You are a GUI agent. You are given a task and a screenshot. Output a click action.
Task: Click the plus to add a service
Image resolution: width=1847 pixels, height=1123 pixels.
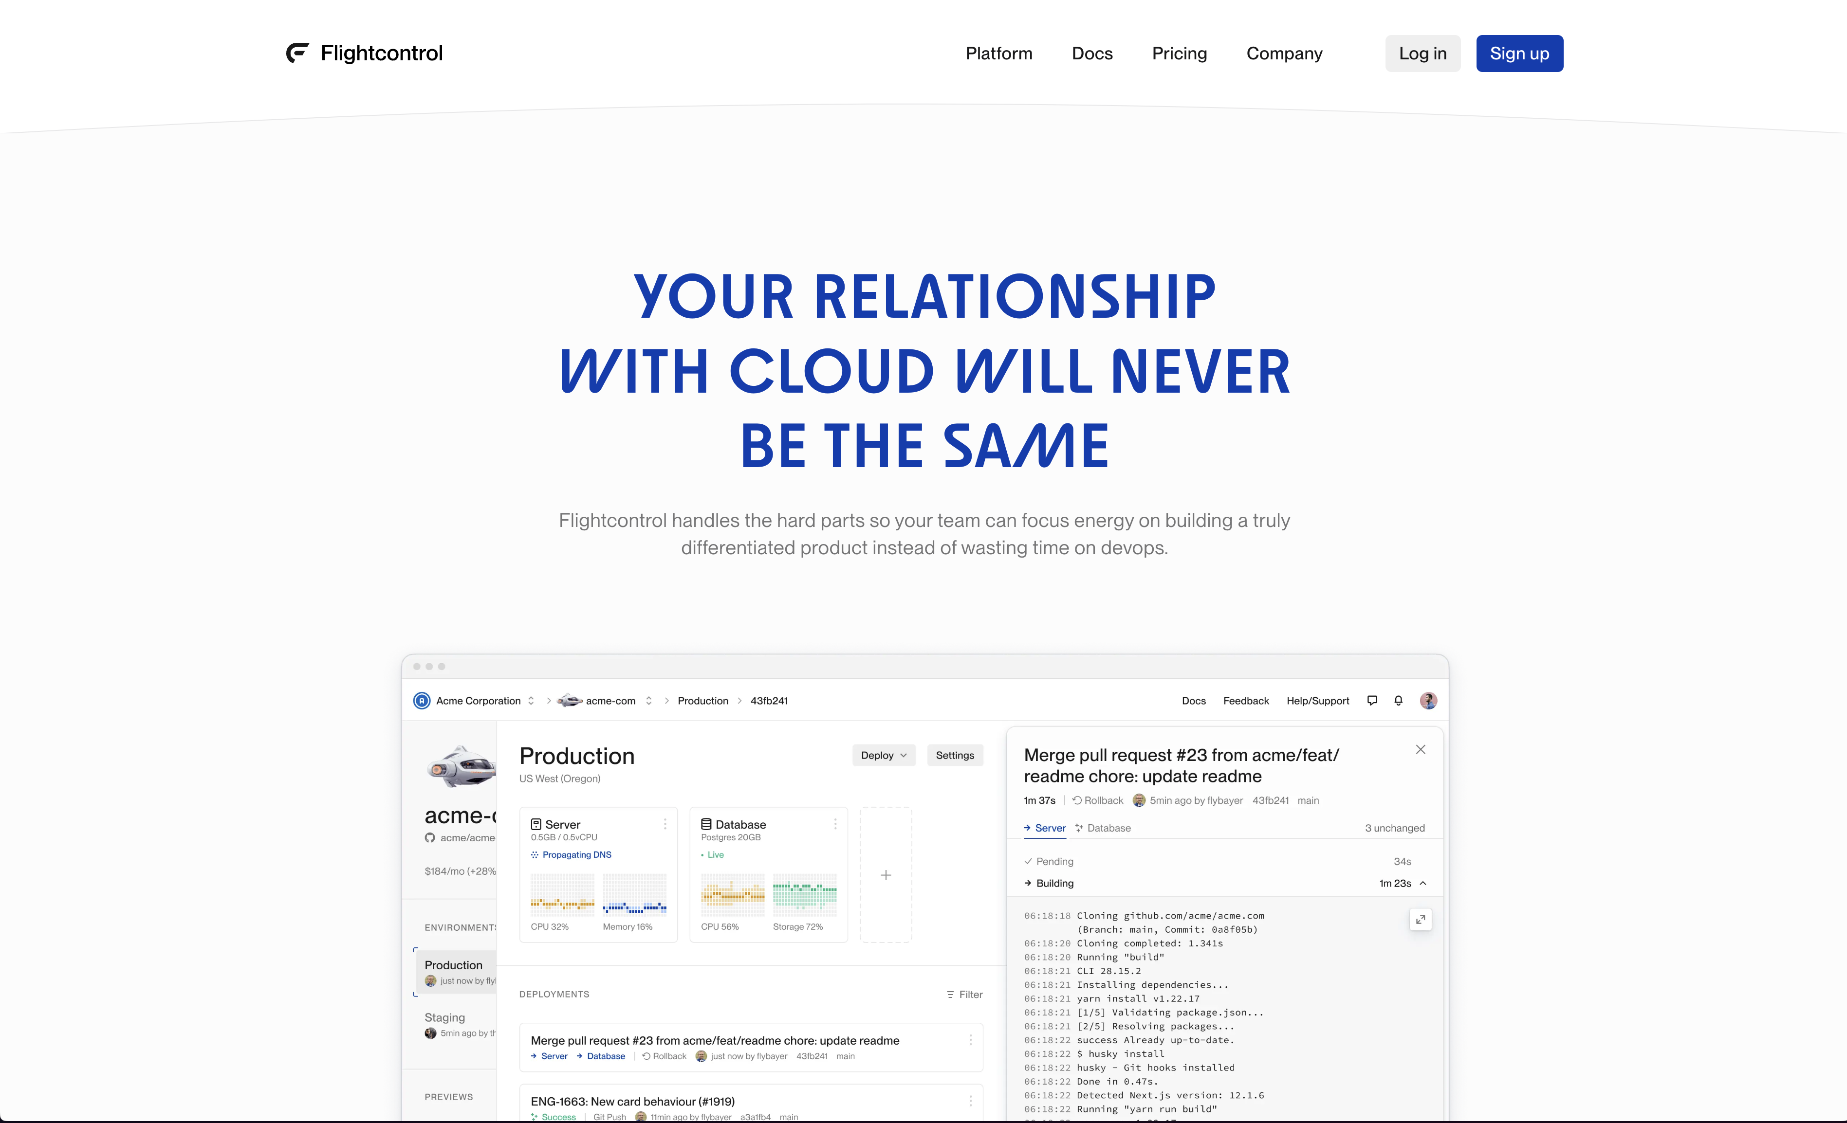885,875
